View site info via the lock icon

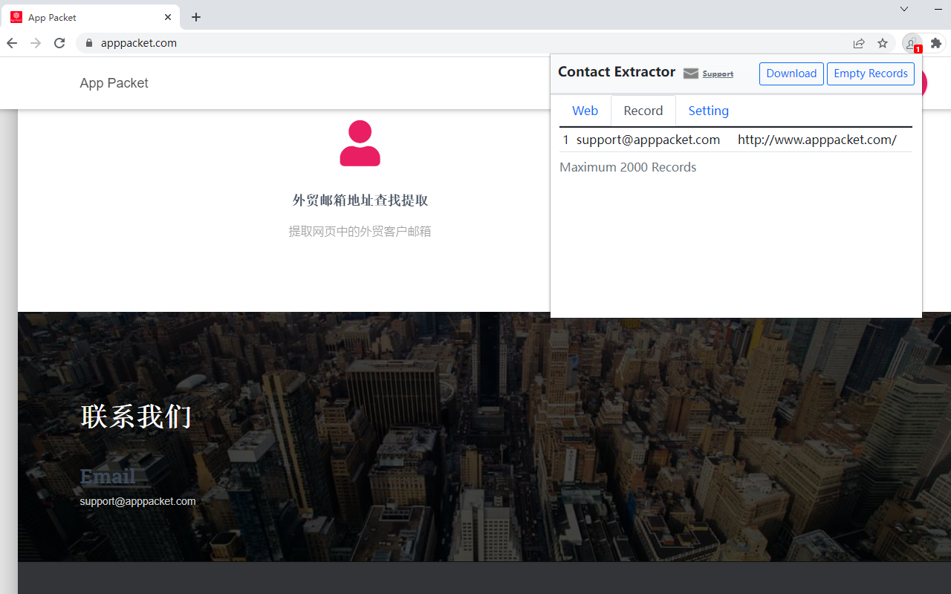89,43
